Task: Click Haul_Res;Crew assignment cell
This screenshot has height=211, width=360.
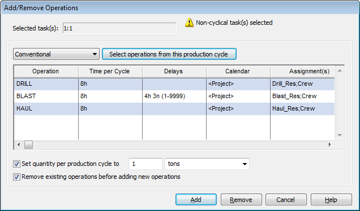Action: [302, 108]
